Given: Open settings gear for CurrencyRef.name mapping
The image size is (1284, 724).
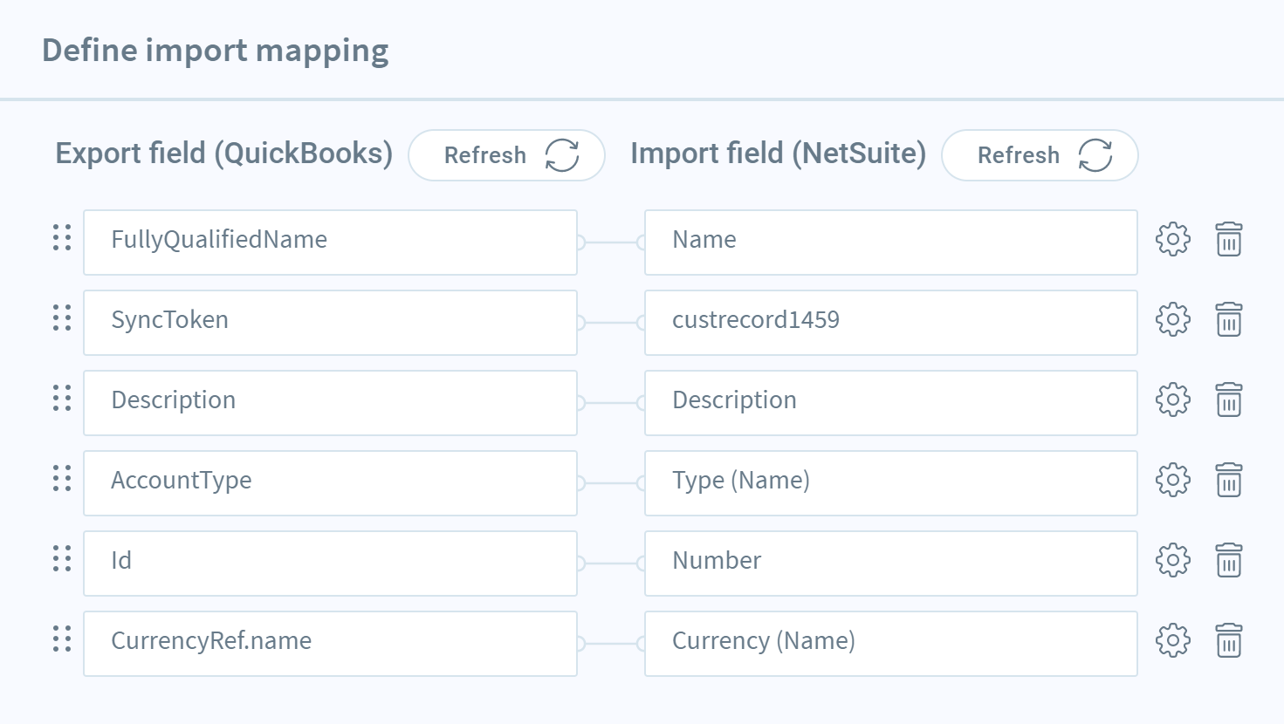Looking at the screenshot, I should (x=1172, y=640).
